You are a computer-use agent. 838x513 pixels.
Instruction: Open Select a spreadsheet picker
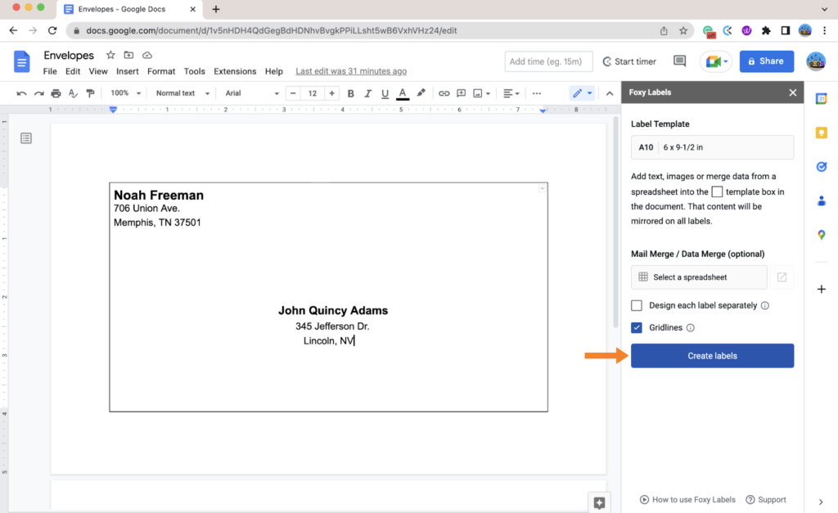click(698, 277)
